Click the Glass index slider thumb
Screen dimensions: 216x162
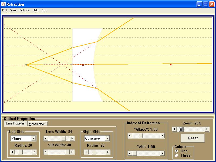(x=140, y=136)
